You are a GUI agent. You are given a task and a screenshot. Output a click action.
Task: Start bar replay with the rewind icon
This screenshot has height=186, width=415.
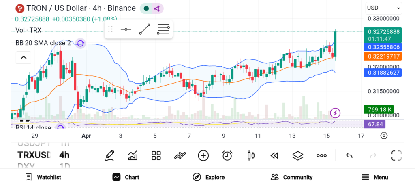(274, 155)
